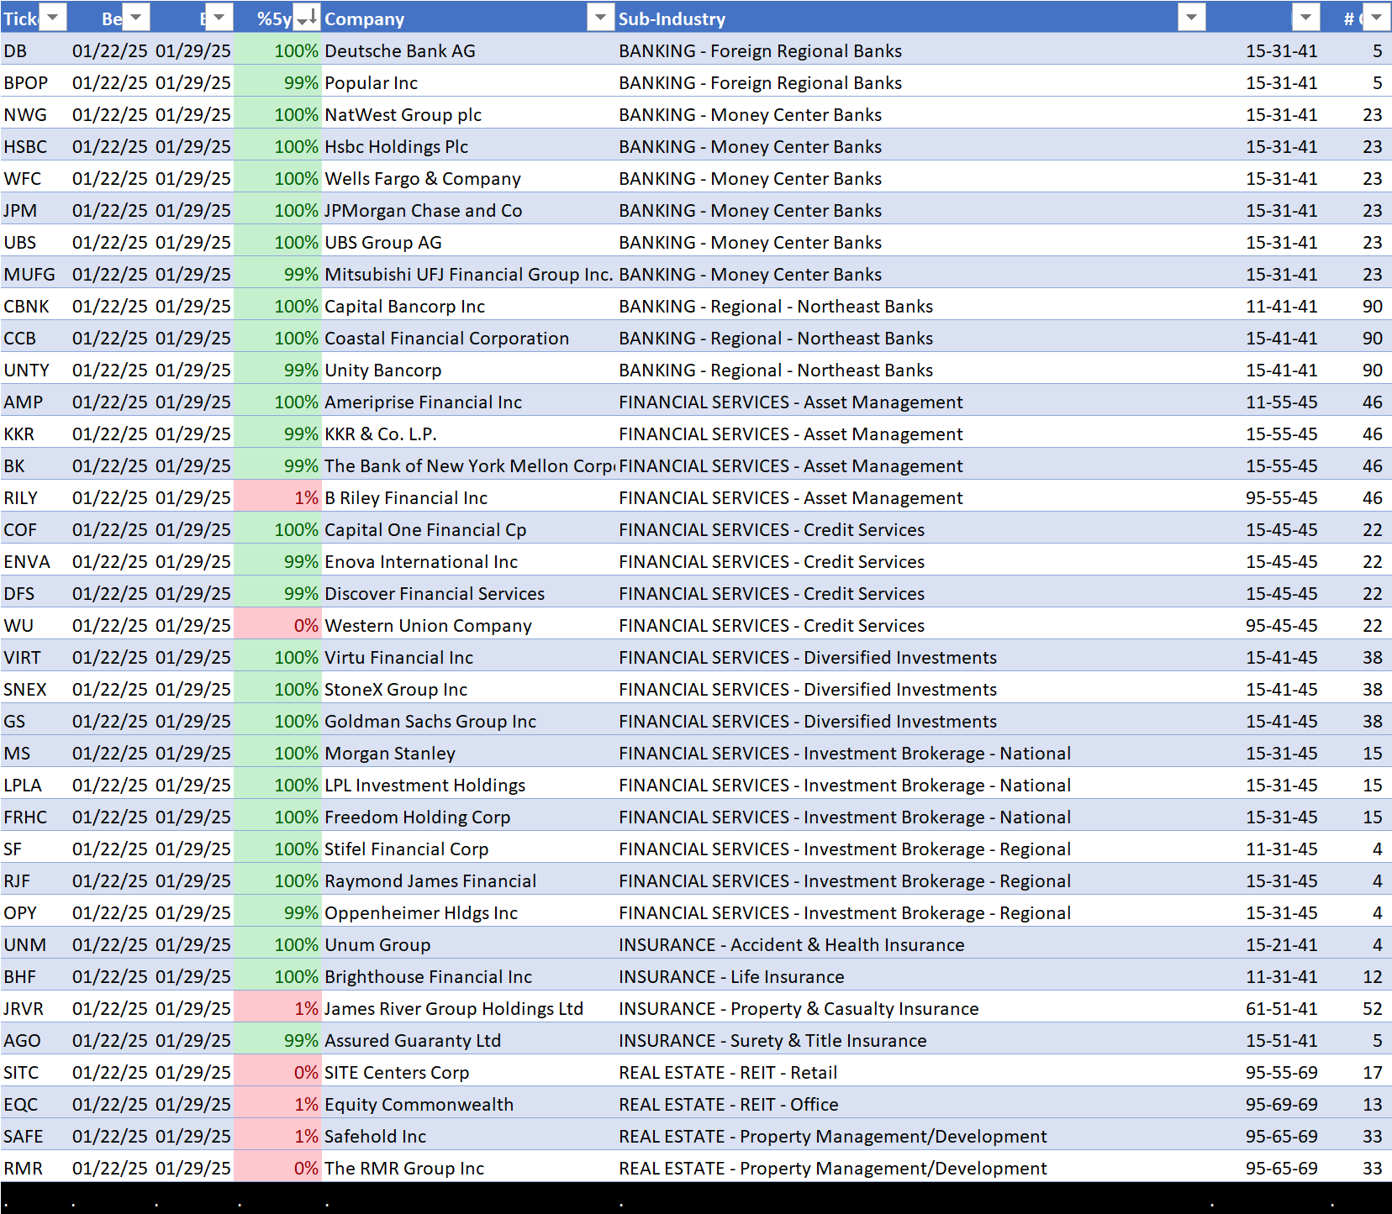The width and height of the screenshot is (1392, 1214).
Task: Click the Ameriprise Financial Inc cell
Action: (x=423, y=402)
